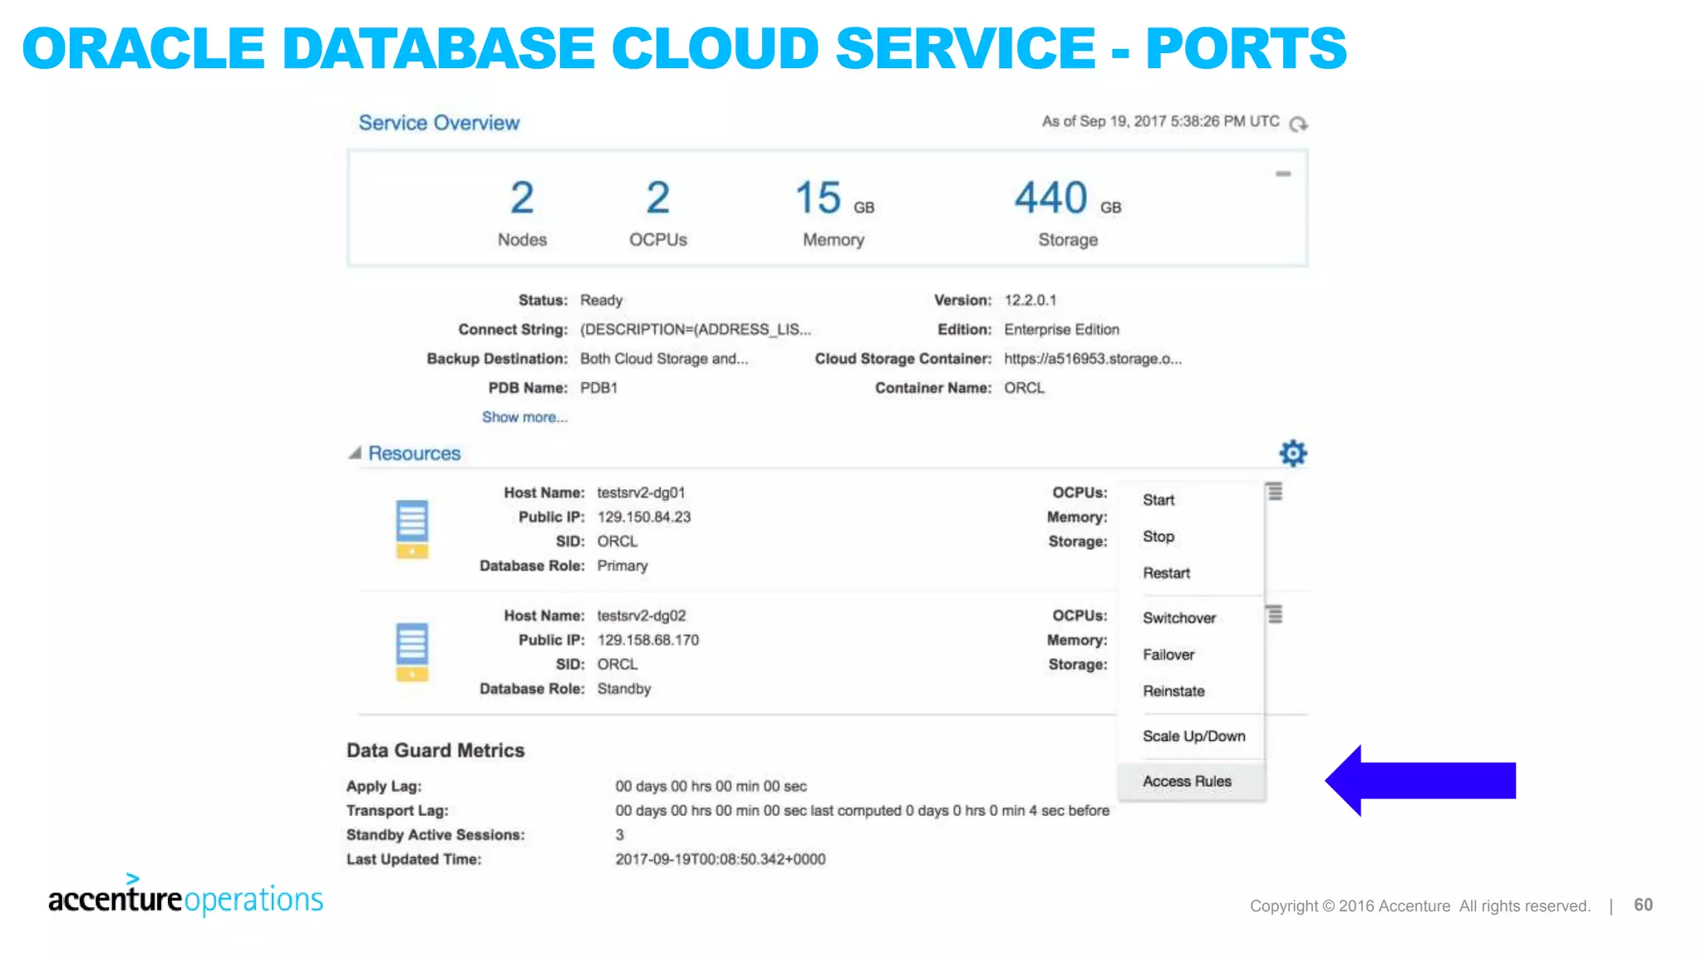
Task: Click the Enterprise Edition value
Action: [1061, 330]
